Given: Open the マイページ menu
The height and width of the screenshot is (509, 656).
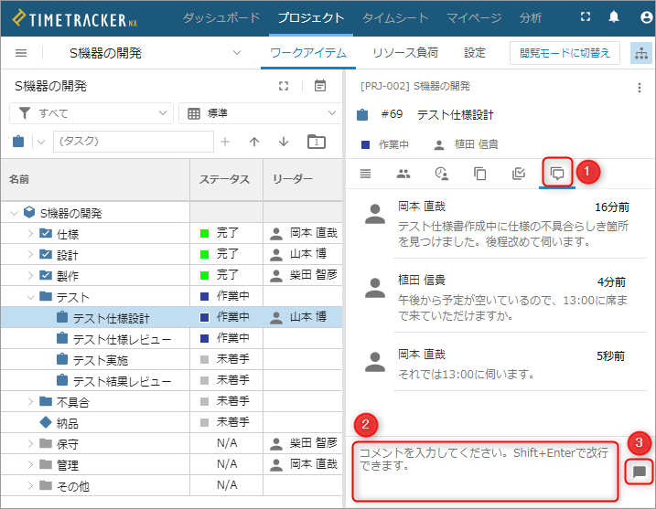Looking at the screenshot, I should 474,18.
